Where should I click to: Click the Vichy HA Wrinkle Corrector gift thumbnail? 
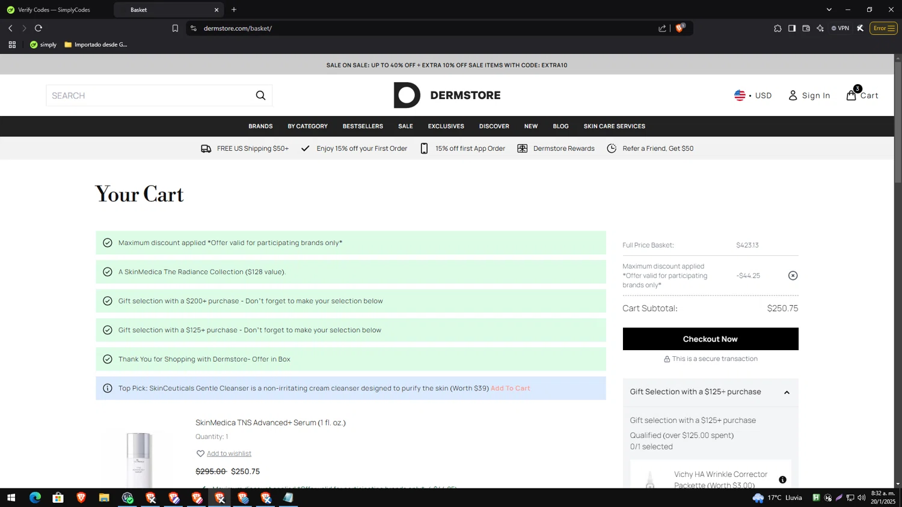650,479
